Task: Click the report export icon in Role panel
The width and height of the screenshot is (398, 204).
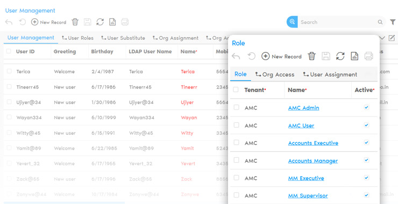Action: pos(354,56)
